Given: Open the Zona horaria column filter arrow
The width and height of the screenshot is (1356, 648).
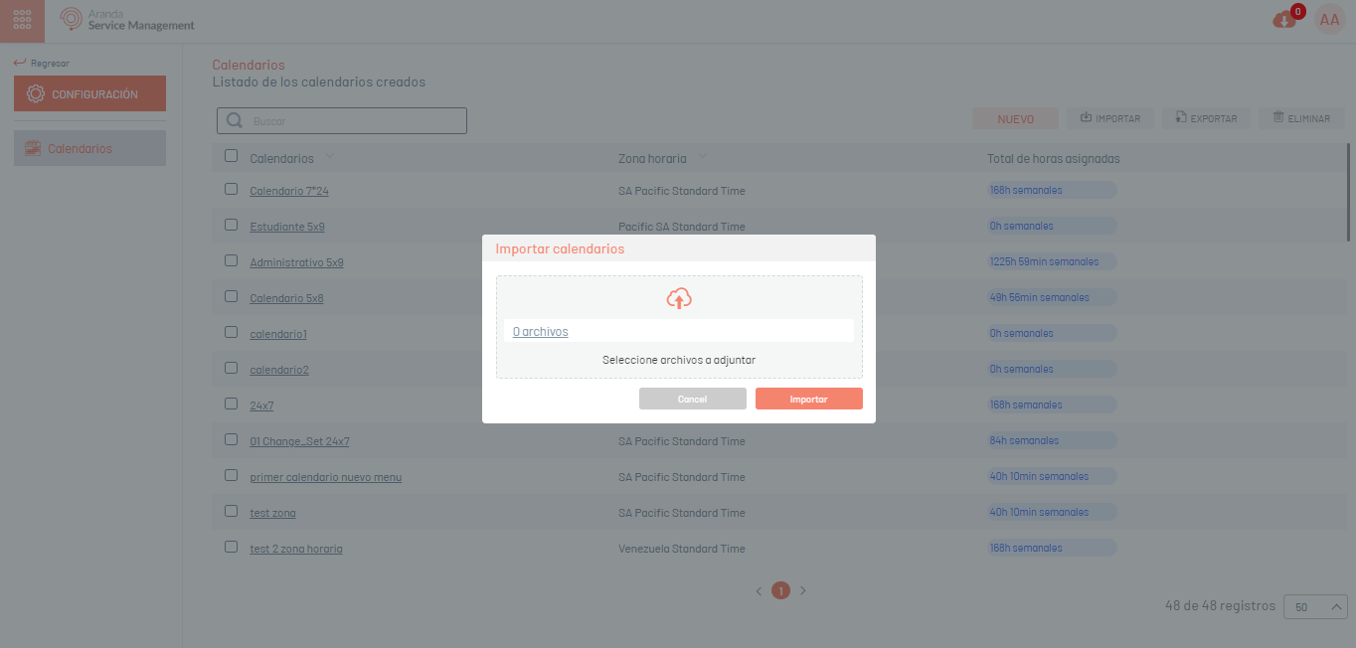Looking at the screenshot, I should click(703, 157).
